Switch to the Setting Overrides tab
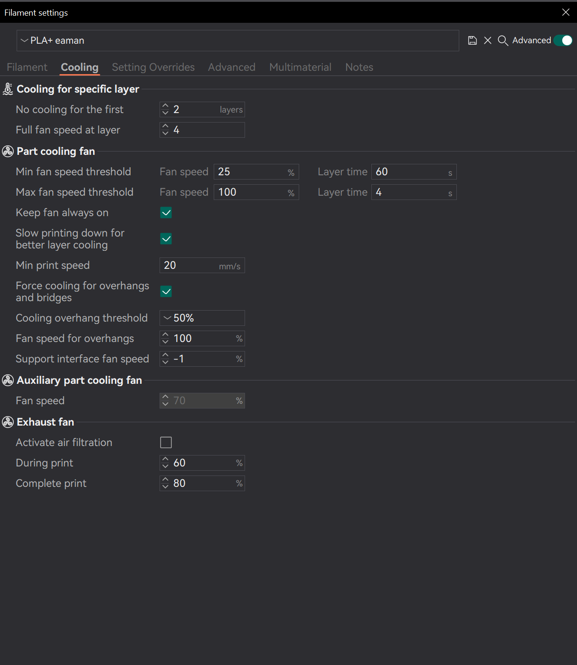 153,67
